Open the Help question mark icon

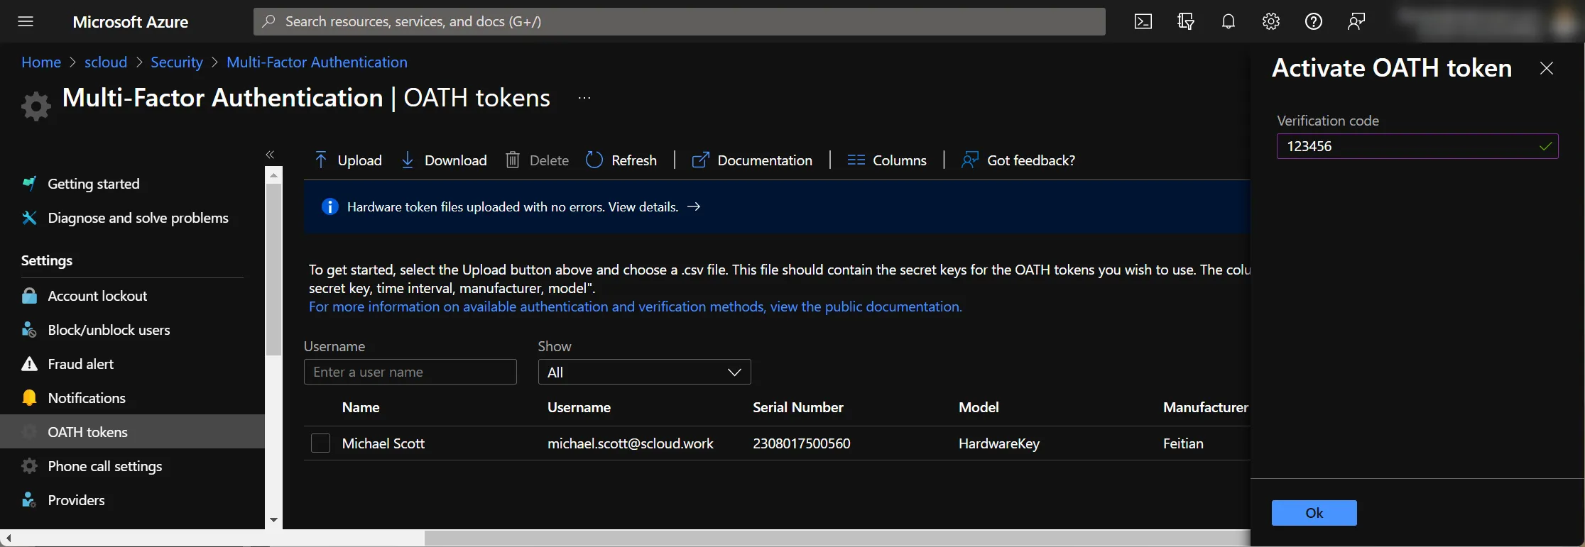click(x=1314, y=21)
